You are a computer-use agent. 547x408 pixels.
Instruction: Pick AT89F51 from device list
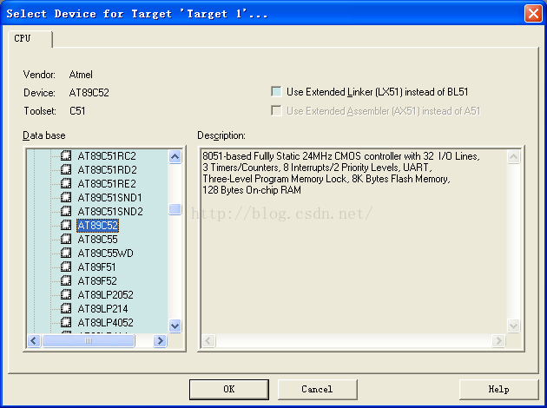pos(96,267)
